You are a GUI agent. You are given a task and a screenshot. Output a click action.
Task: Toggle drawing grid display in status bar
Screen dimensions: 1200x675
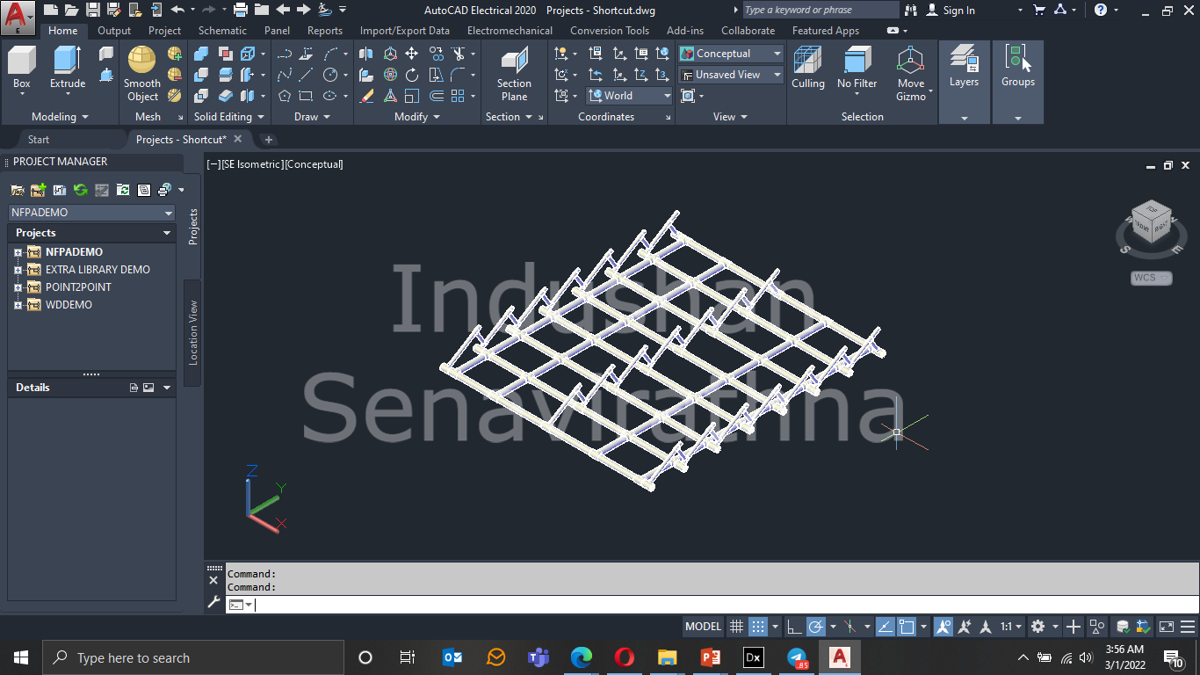(737, 627)
